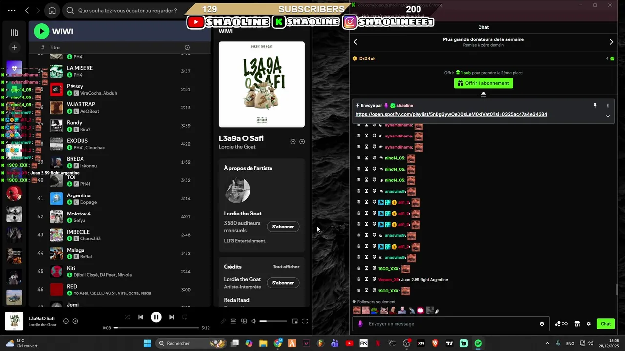Open the Spotify queue

(x=233, y=321)
